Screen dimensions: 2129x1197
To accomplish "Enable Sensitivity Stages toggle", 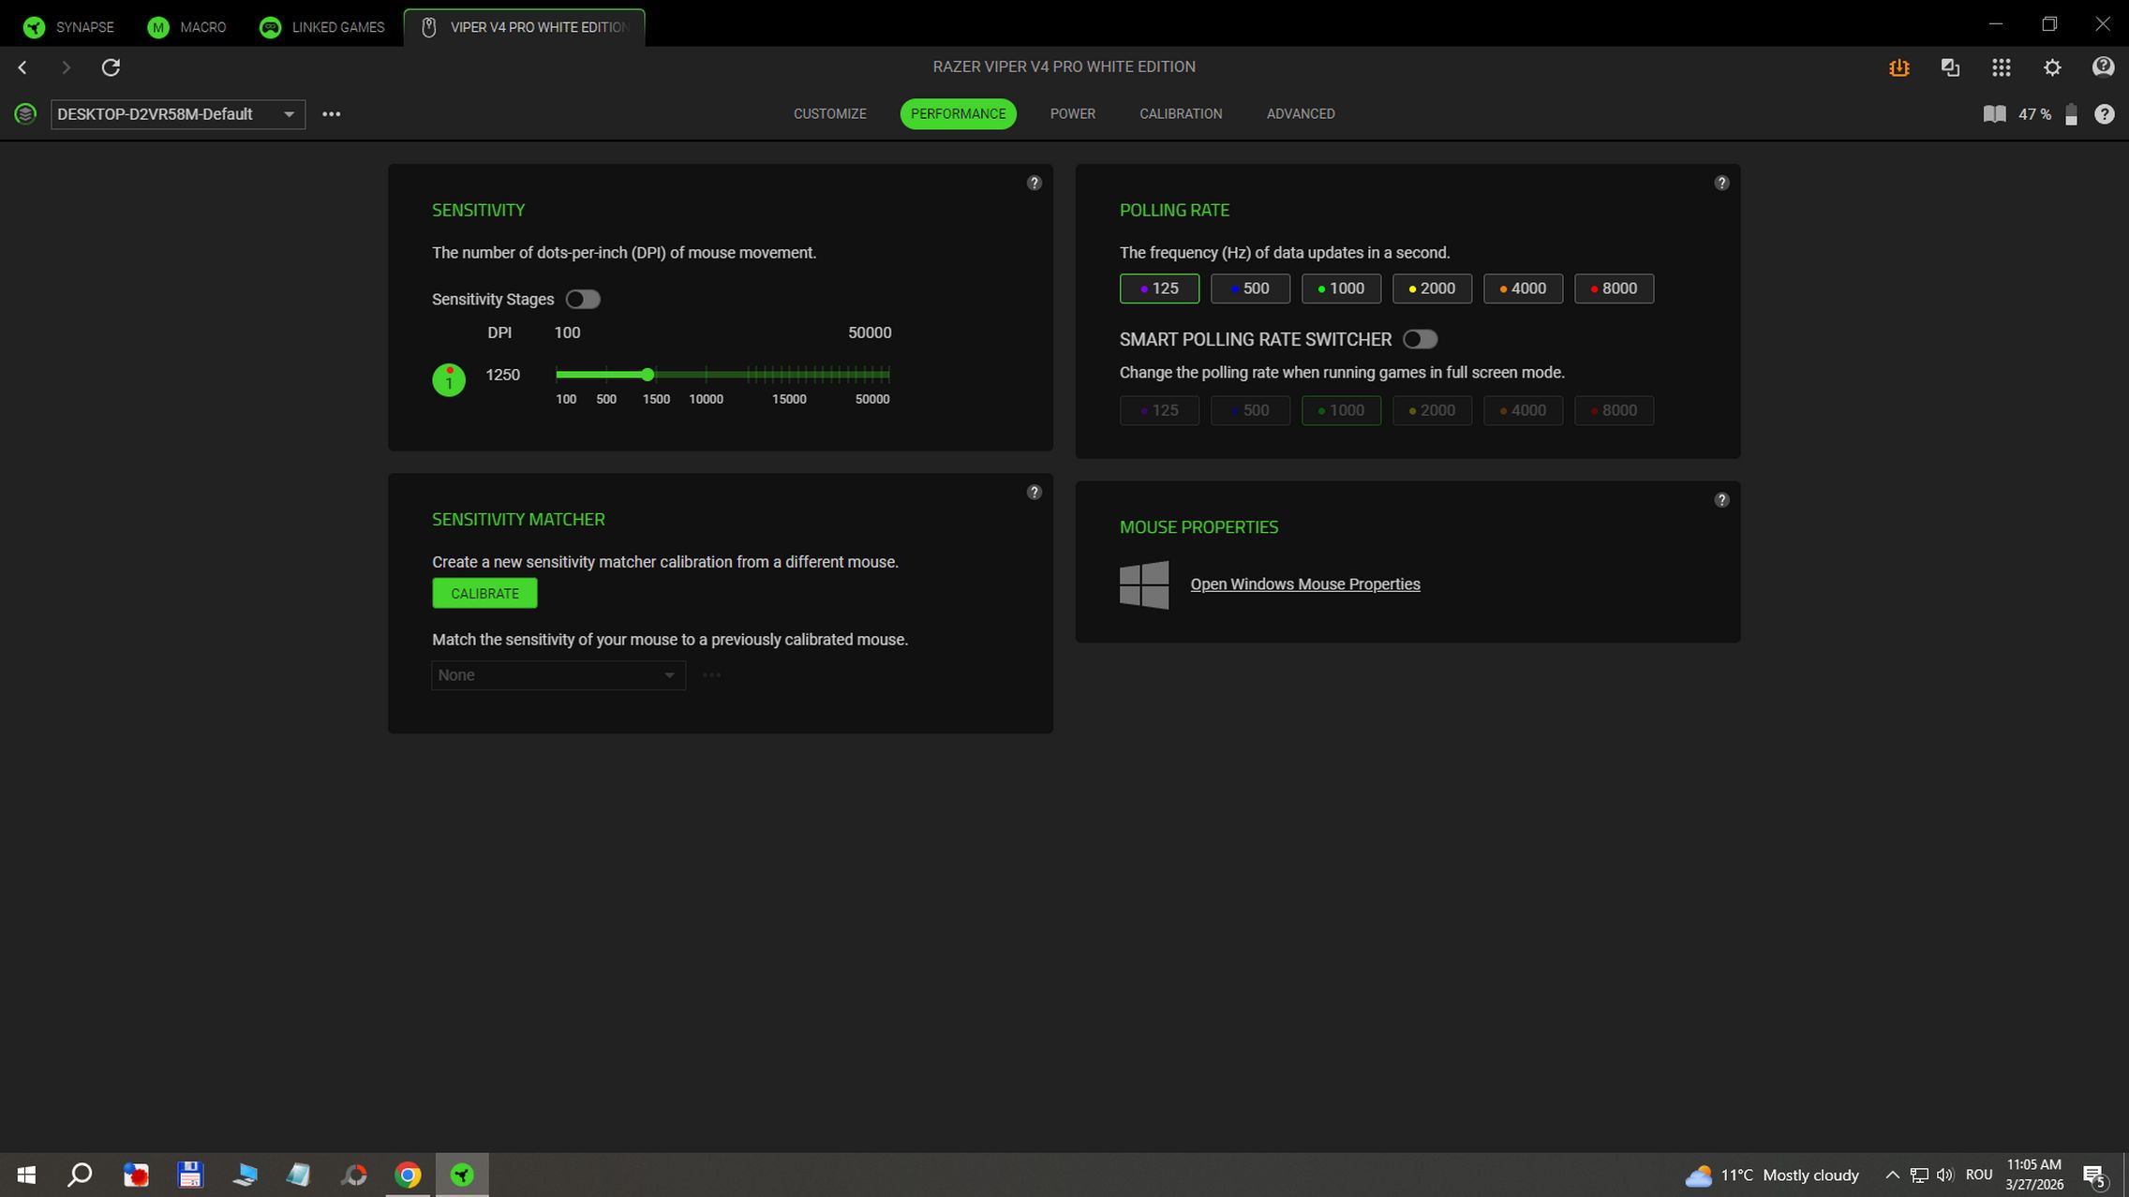I will pyautogui.click(x=583, y=300).
